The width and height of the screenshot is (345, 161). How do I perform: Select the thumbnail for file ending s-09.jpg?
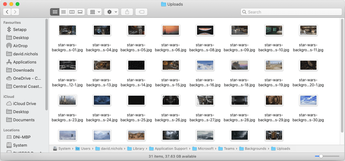coord(240,30)
